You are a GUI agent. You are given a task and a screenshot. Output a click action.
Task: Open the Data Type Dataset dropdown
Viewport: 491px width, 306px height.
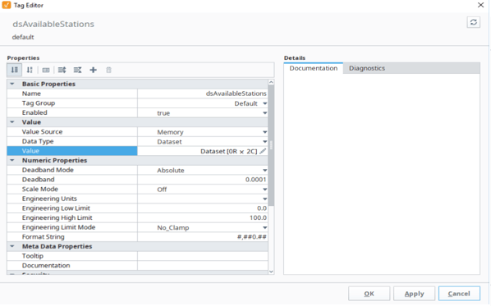pyautogui.click(x=265, y=142)
